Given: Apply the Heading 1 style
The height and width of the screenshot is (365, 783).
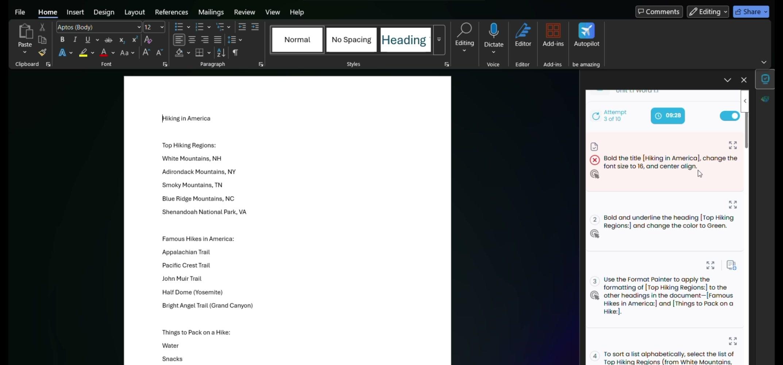Looking at the screenshot, I should [405, 39].
